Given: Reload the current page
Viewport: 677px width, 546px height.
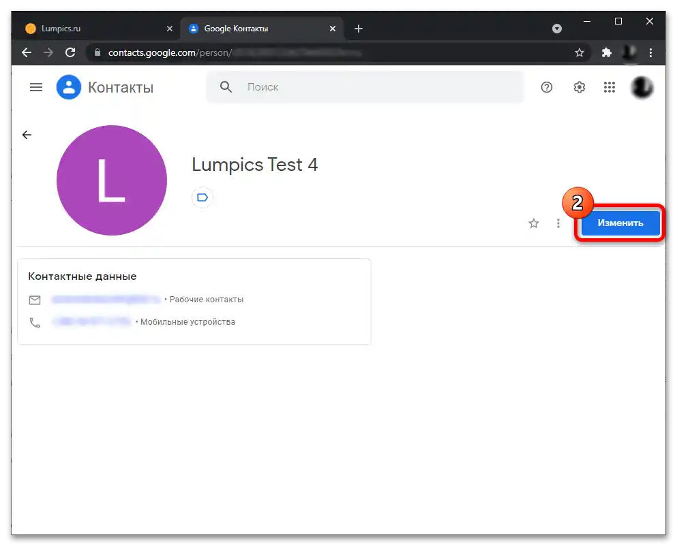Looking at the screenshot, I should (70, 52).
